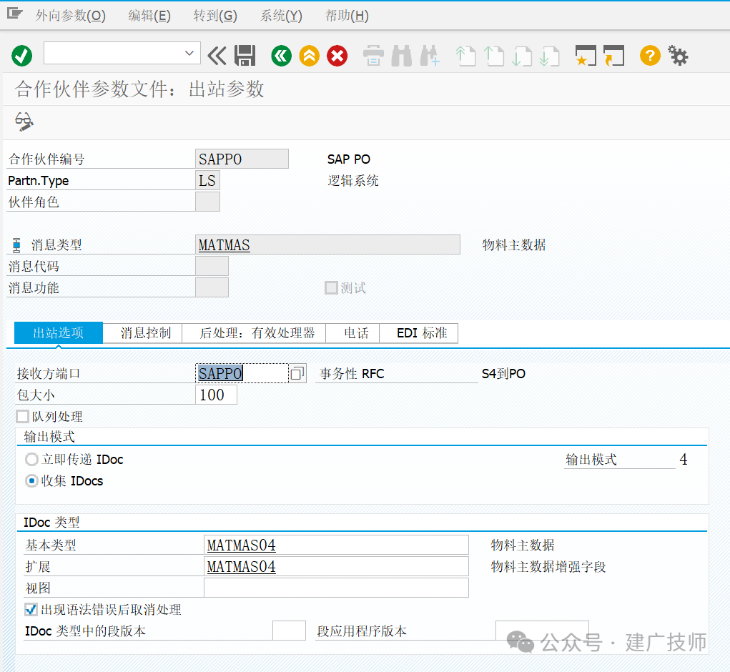Click the Create New Session window icon

[x=586, y=56]
